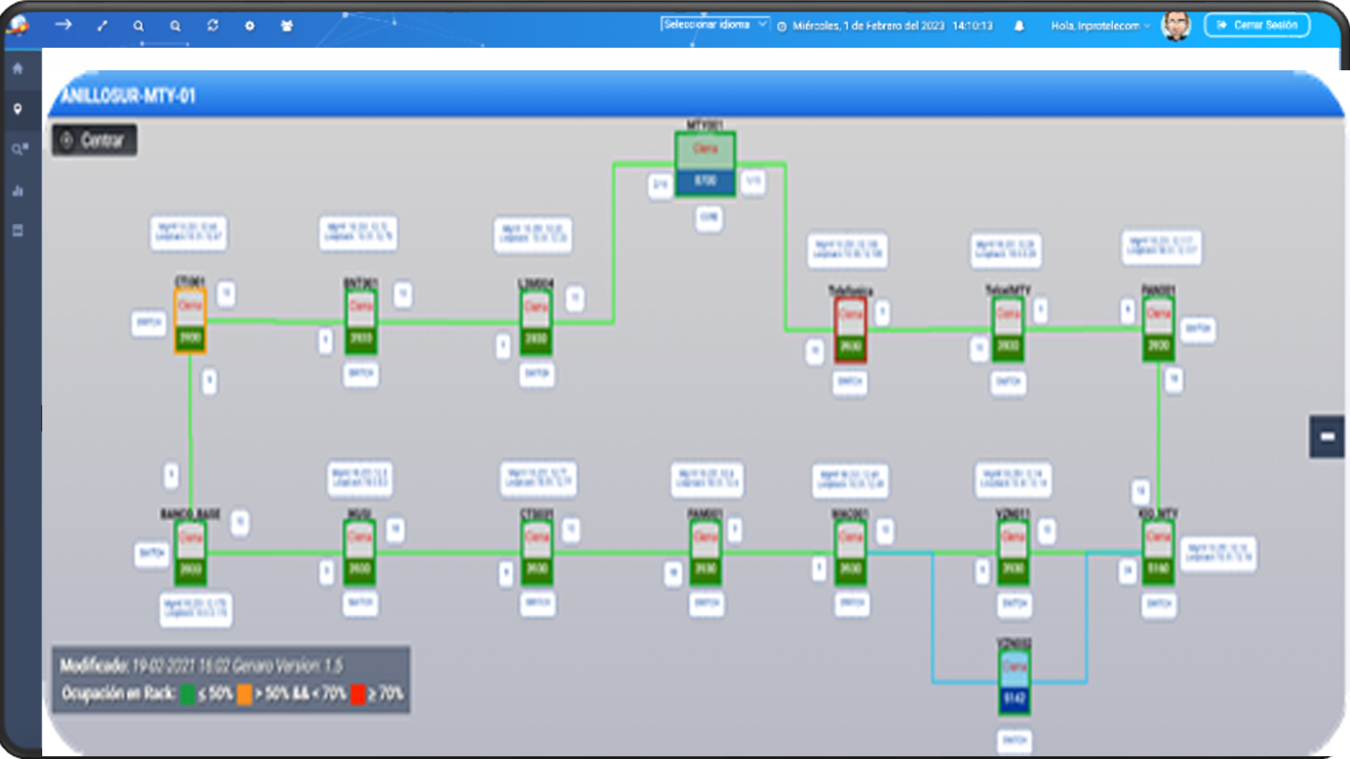This screenshot has height=759, width=1350.
Task: Click the arrow icon in top toolbar
Action: coord(63,25)
